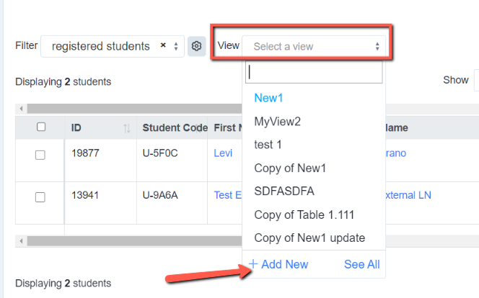Open the External LN last name link
This screenshot has width=479, height=298.
pos(408,195)
